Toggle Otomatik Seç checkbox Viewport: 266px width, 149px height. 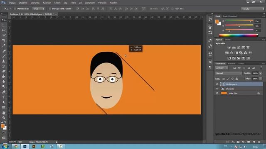15,9
